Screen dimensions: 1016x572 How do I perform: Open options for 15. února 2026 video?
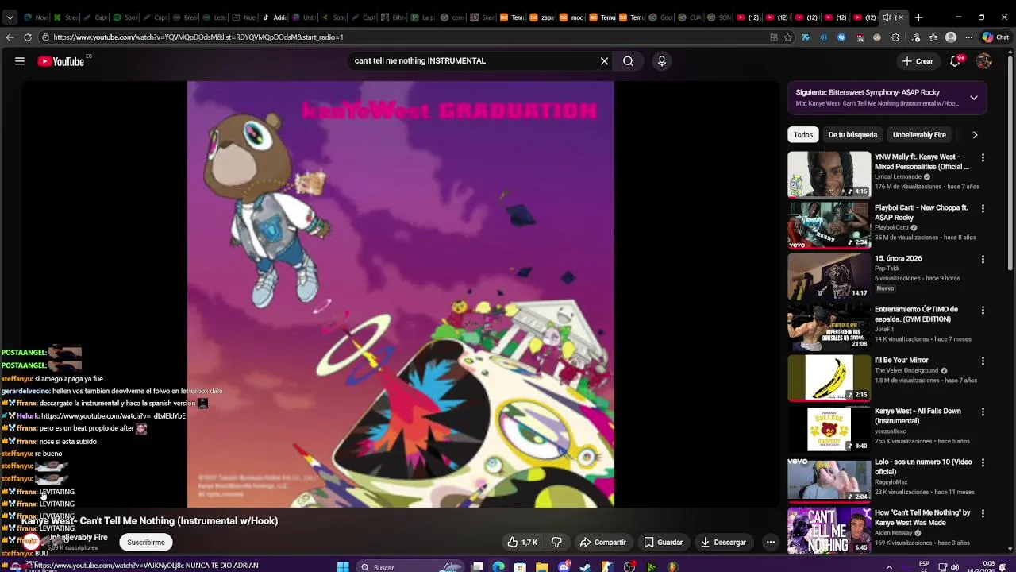983,260
